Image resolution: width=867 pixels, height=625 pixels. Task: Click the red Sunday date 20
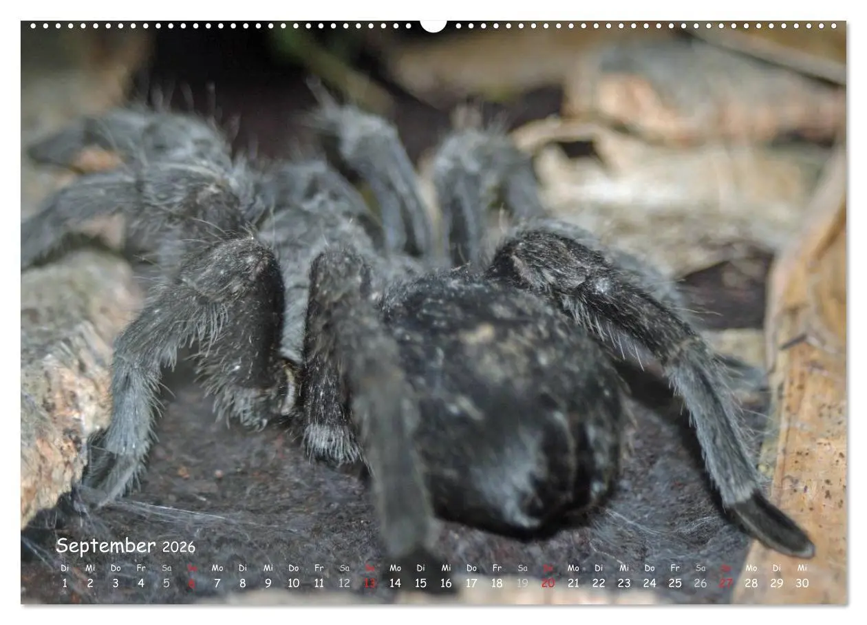(548, 583)
